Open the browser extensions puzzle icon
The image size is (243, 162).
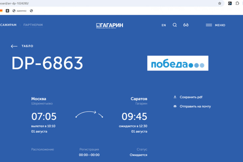(x=237, y=3)
